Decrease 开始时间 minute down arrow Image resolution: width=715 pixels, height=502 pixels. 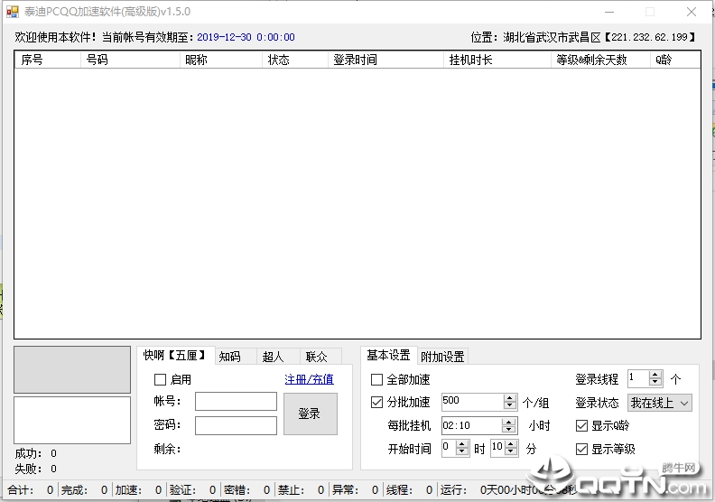coord(511,452)
